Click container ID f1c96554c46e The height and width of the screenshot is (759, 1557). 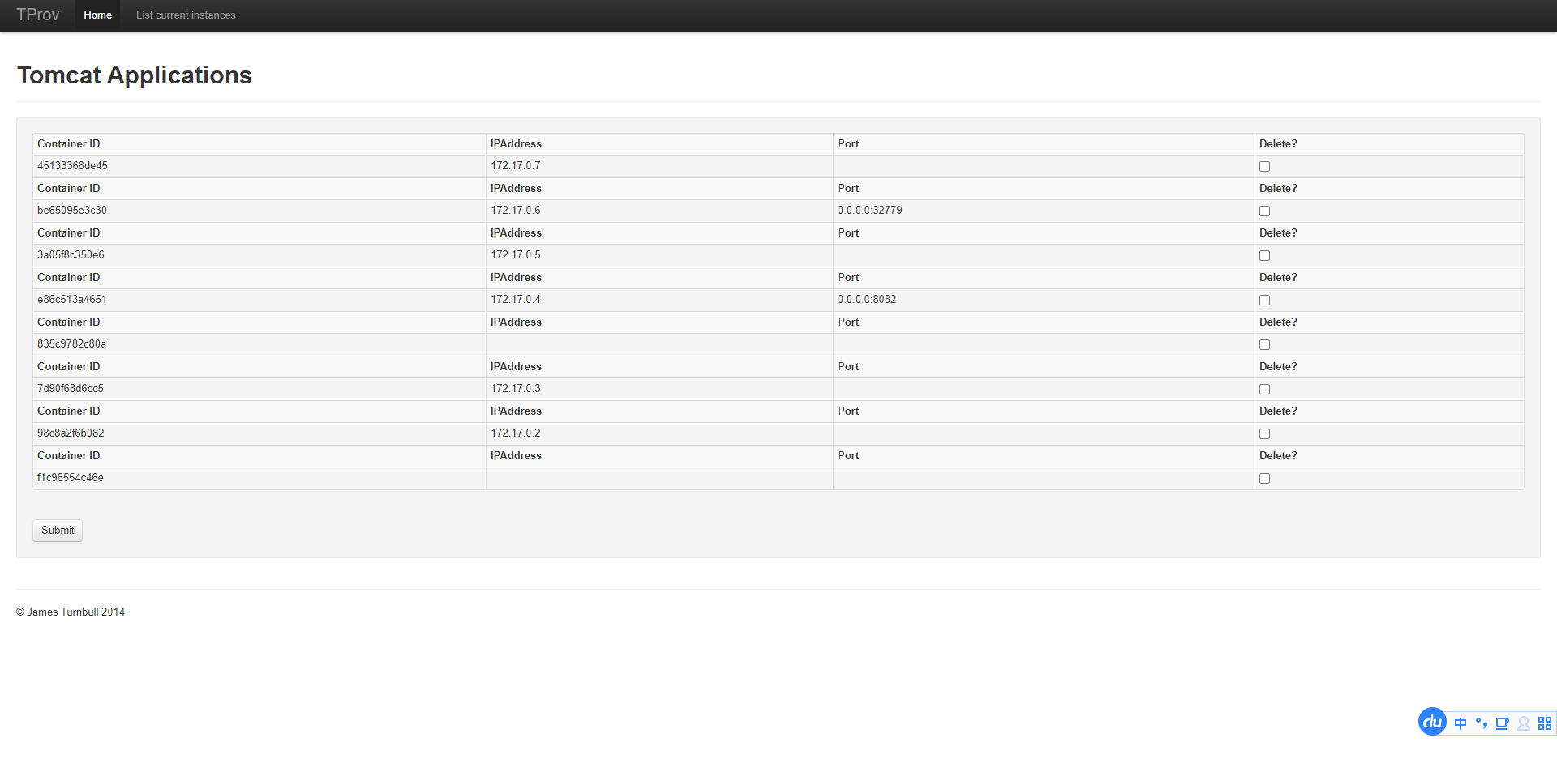point(71,478)
